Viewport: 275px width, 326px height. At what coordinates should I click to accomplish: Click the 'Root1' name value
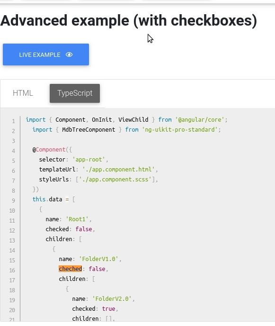(77, 219)
